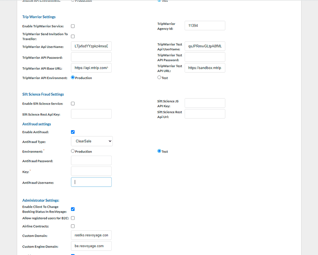Screen dimensions: 318x255
Task: Uncheck the Enable Antifraud checkbox
Action: (73, 132)
